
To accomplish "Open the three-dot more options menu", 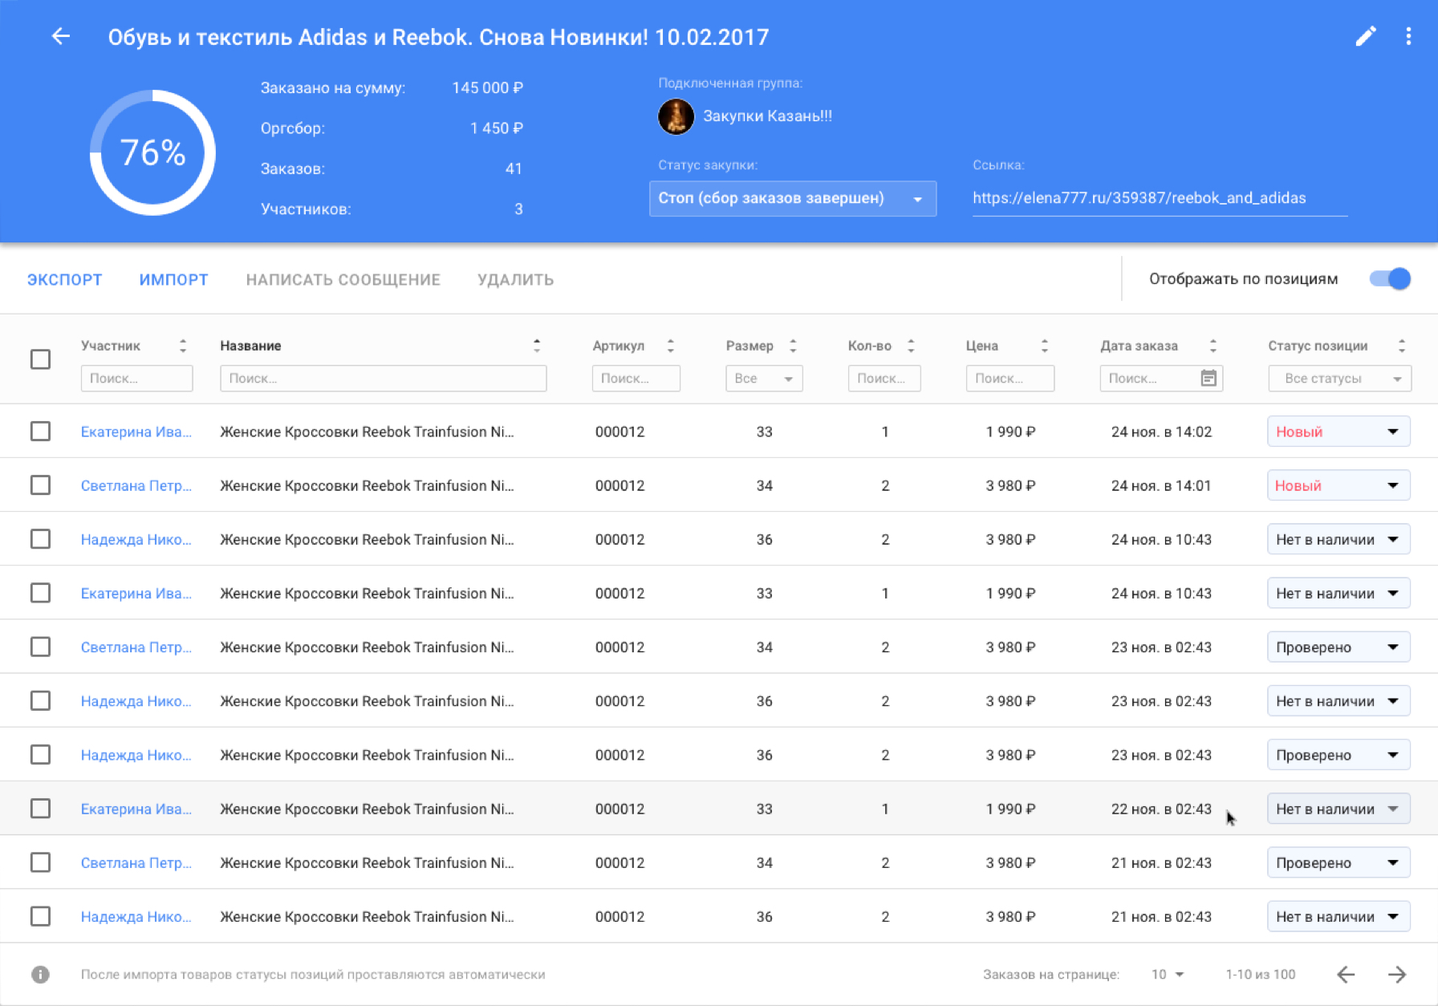I will click(1408, 36).
